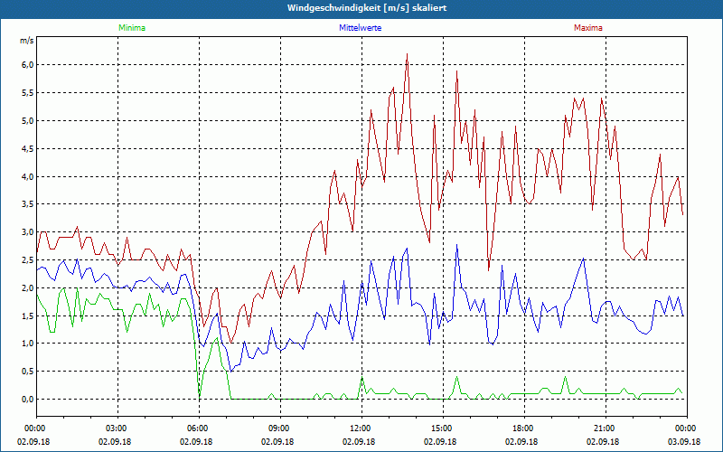Click the 0,5 y-axis value

coord(28,372)
